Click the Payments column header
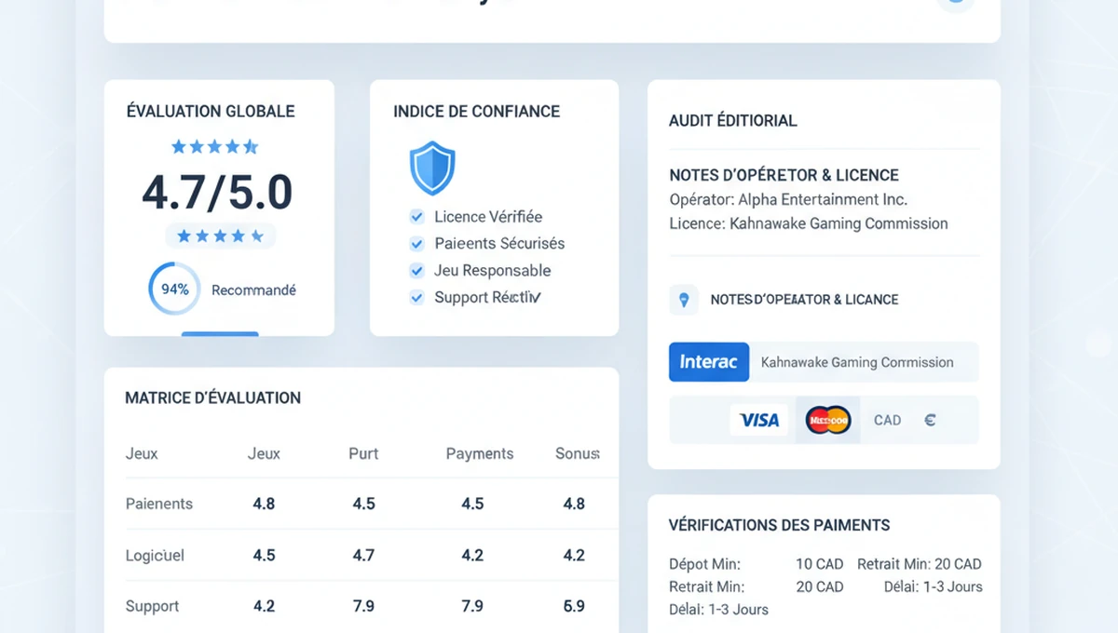Image resolution: width=1118 pixels, height=633 pixels. pos(480,453)
